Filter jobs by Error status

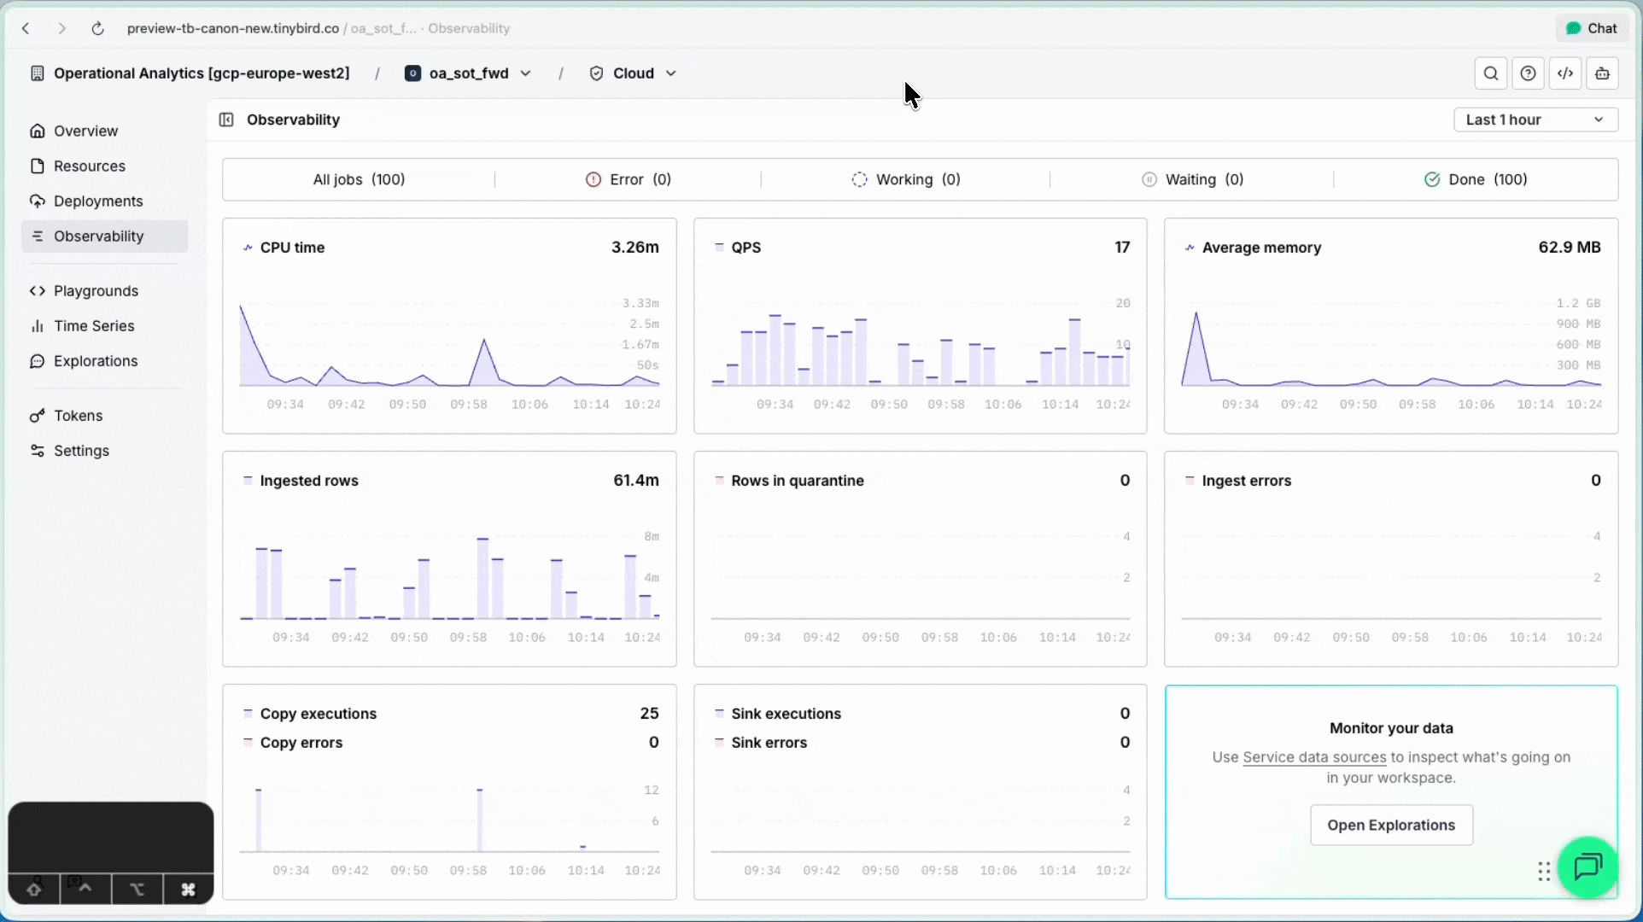[x=629, y=179]
